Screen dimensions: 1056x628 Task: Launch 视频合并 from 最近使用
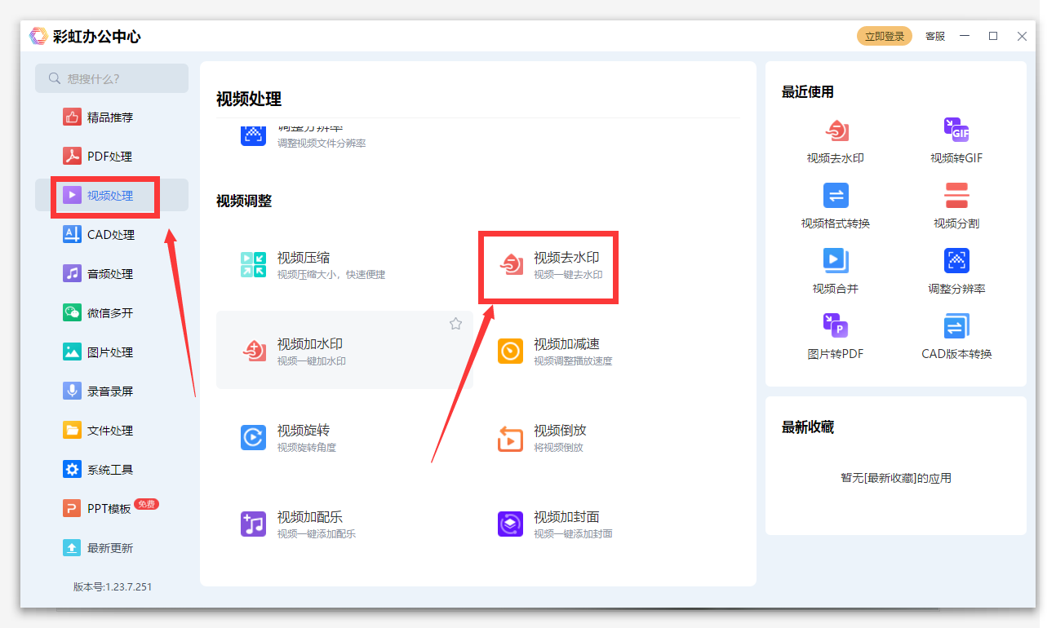835,271
